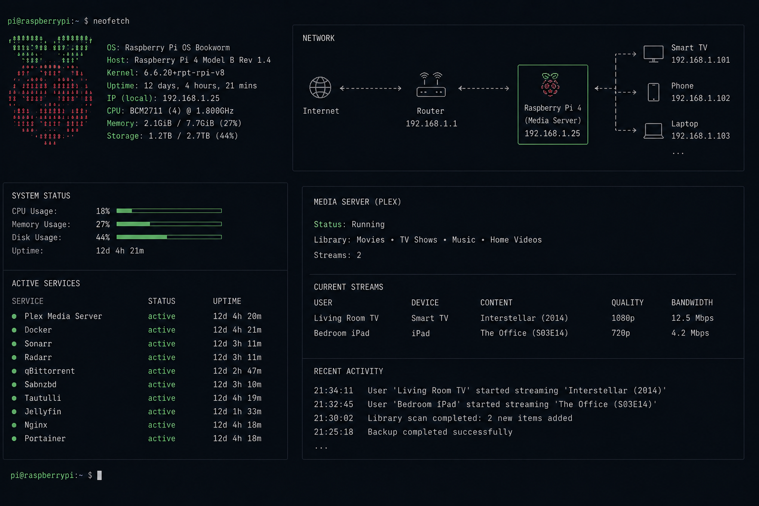Click the CPU Usage progress bar

tap(169, 211)
